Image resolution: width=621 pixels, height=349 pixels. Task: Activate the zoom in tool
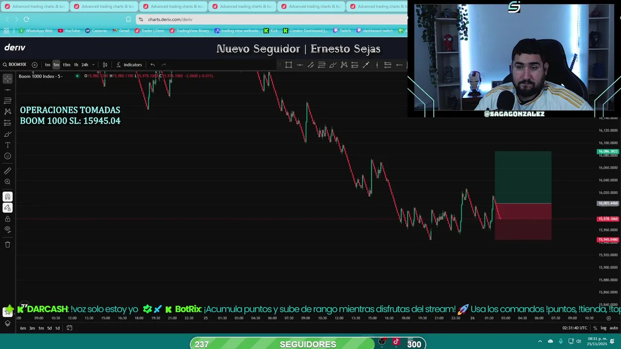coord(8,182)
